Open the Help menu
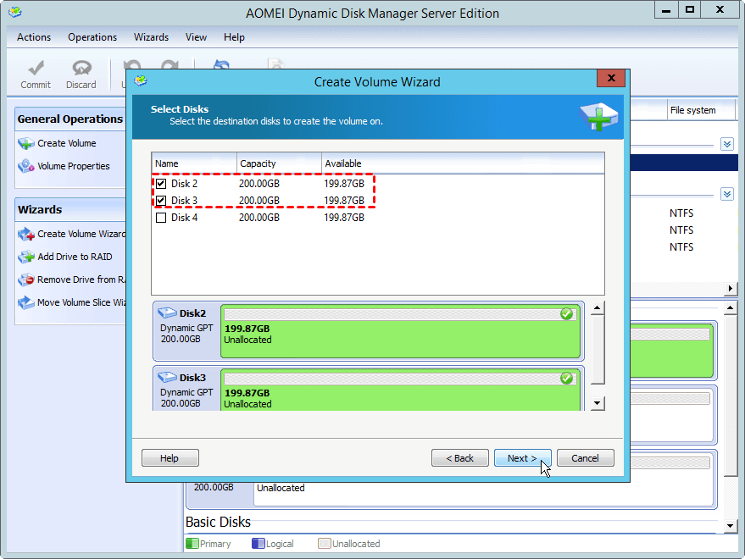Viewport: 745px width, 559px height. click(234, 37)
